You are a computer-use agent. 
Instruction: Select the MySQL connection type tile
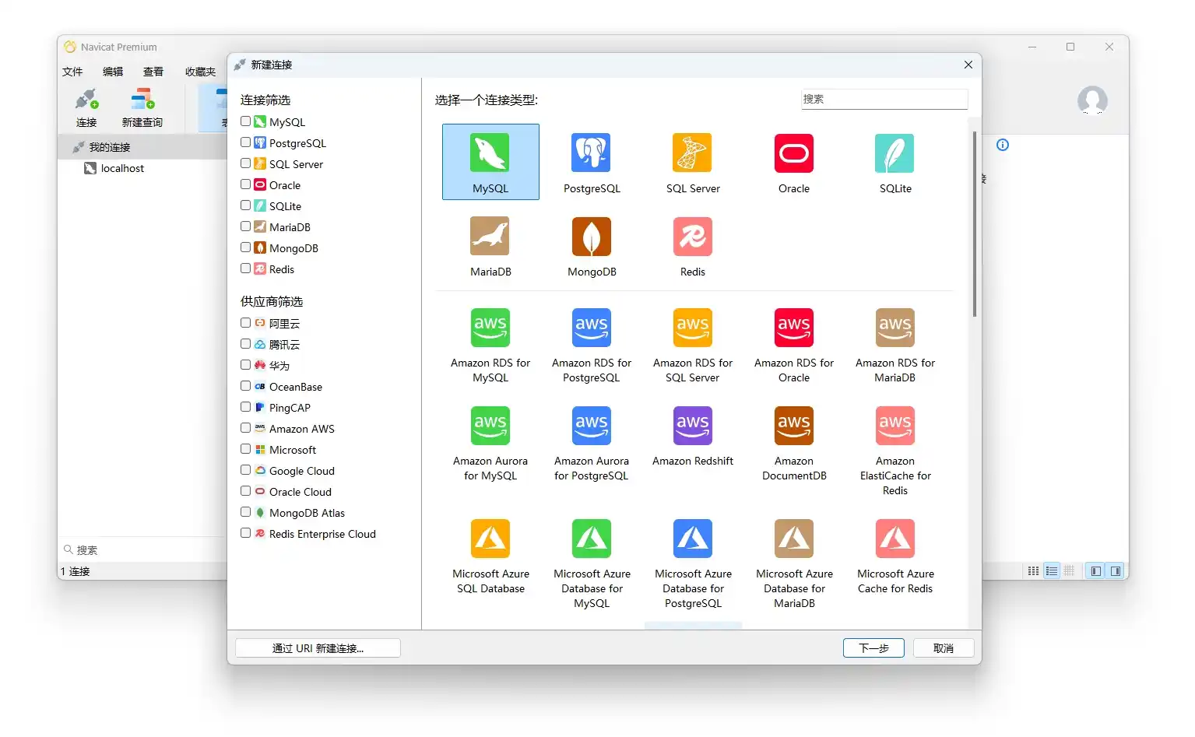[x=490, y=162]
